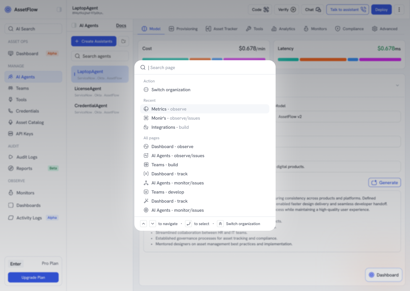Click the floating Dashboard button at bottom right

(384, 275)
